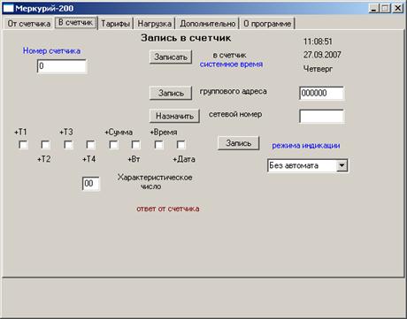Switch to the От счетчика tab
The image size is (407, 319).
(29, 24)
